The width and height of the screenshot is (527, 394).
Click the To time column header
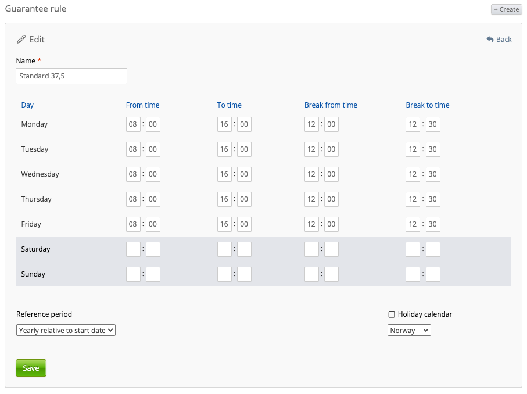point(230,105)
